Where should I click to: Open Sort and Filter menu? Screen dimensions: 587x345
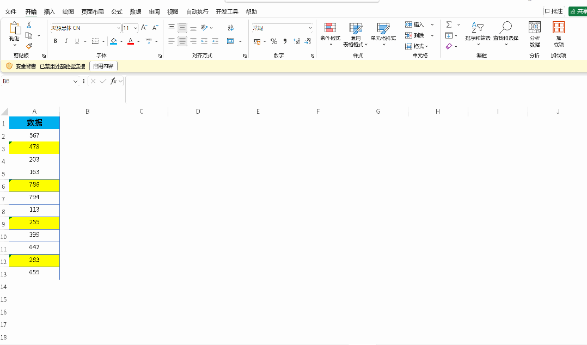point(478,34)
